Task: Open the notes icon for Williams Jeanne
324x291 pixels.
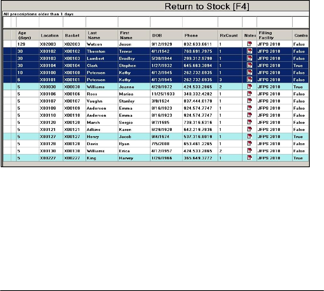Action: [250, 86]
